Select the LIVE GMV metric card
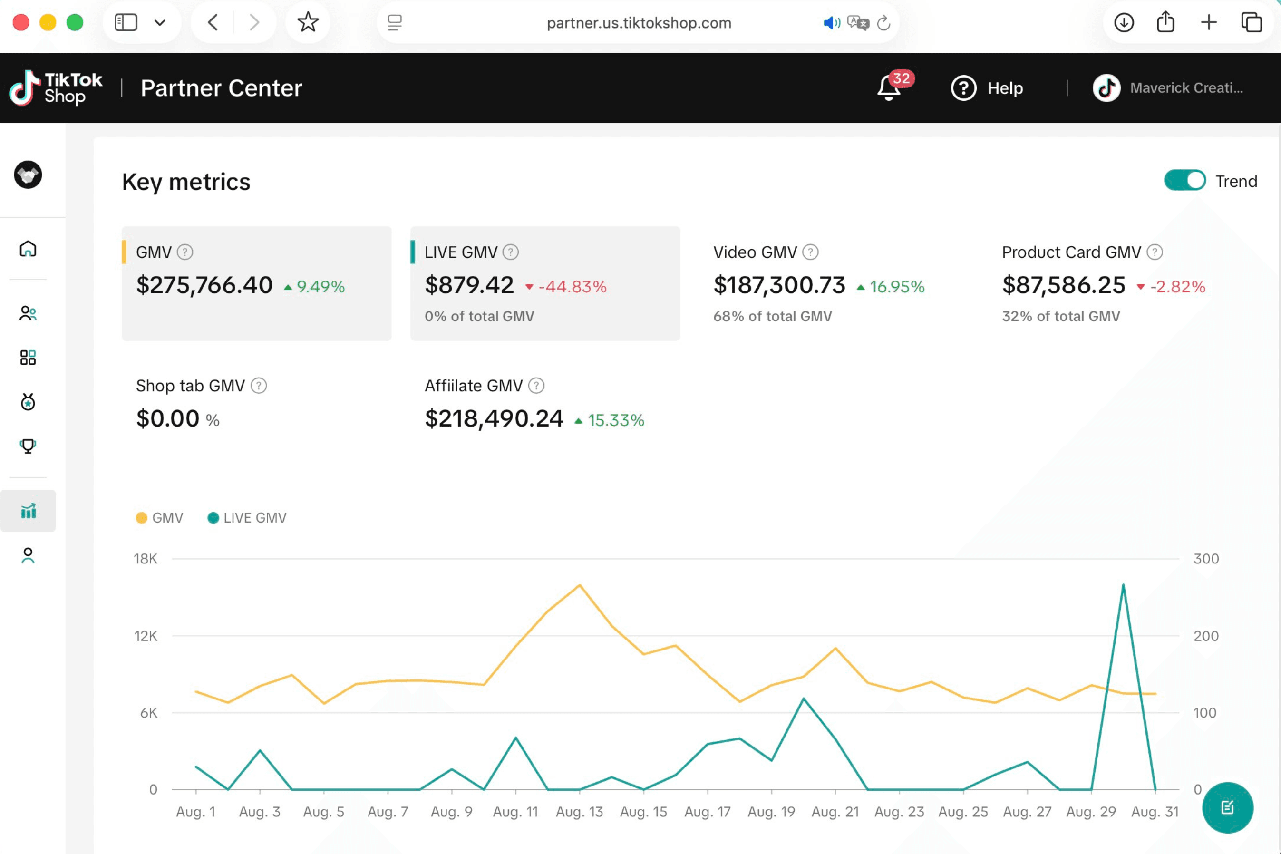 (x=544, y=283)
